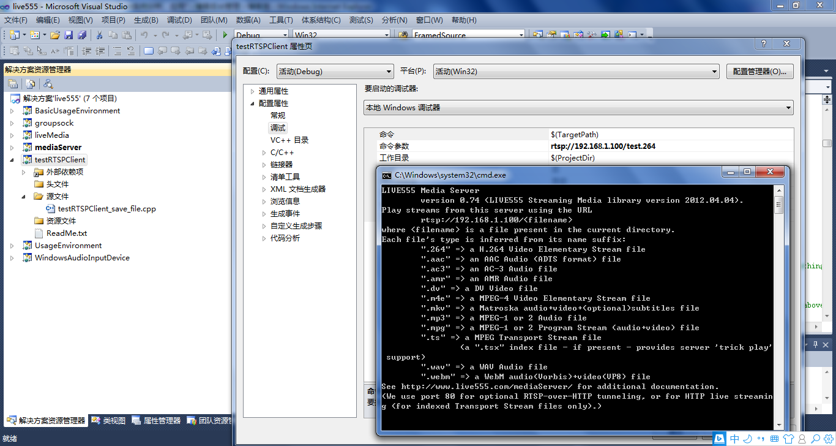Select ReadMe.txt in Solution Explorer
The width and height of the screenshot is (836, 446).
click(x=67, y=233)
